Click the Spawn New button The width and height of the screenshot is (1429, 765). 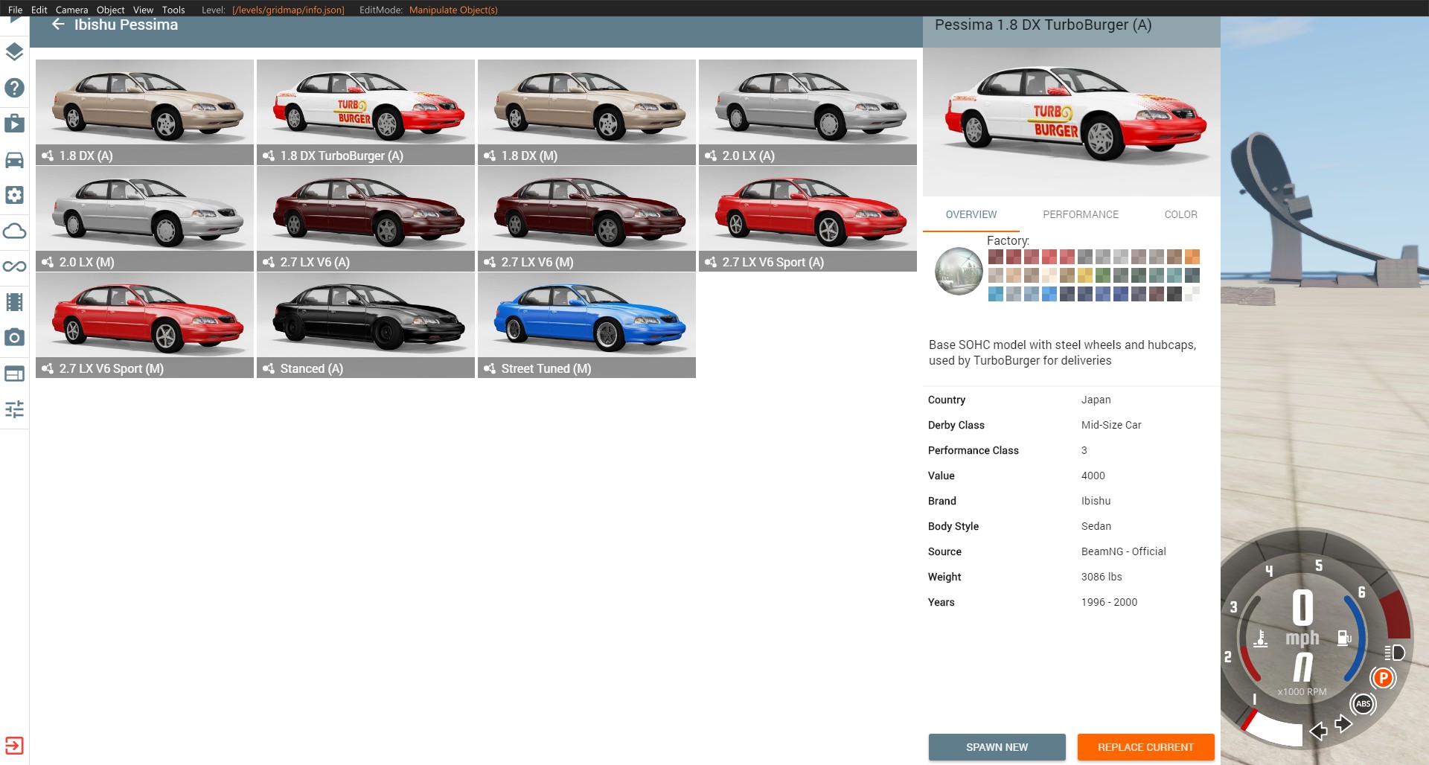click(997, 747)
